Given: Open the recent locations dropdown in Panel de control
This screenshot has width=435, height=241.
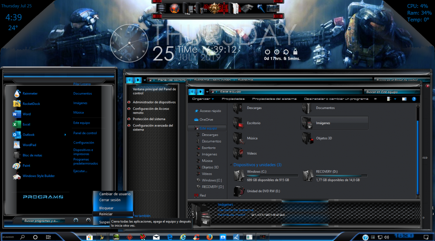Looking at the screenshot, I should 145,80.
